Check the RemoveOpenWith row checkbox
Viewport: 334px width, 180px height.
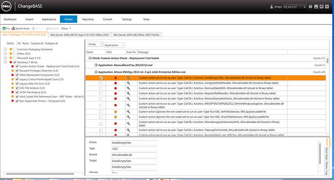pos(101,88)
